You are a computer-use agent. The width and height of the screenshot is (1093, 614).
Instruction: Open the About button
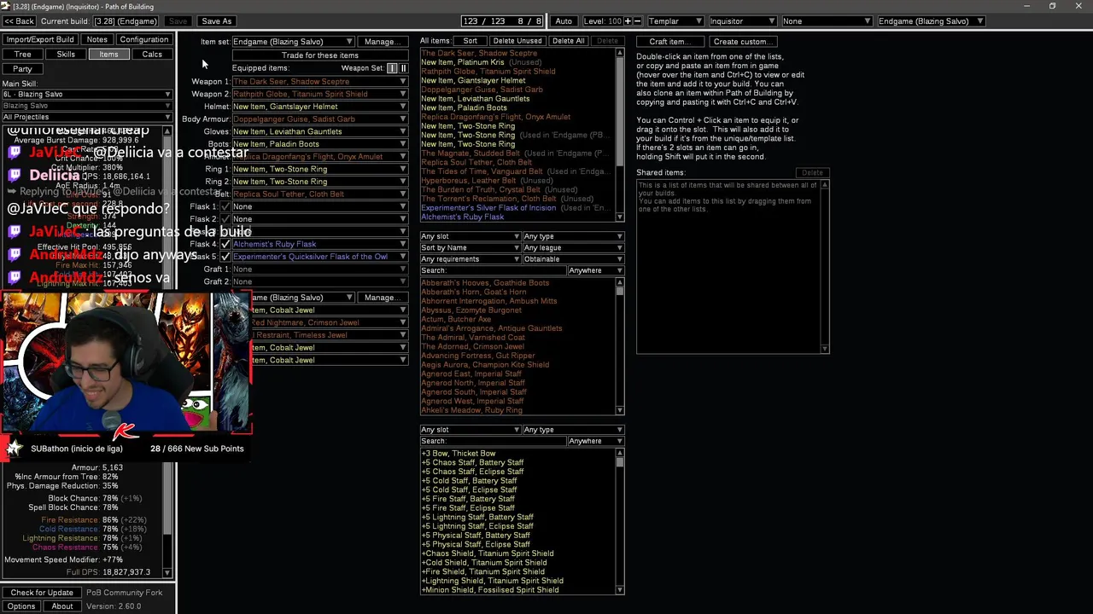click(62, 606)
